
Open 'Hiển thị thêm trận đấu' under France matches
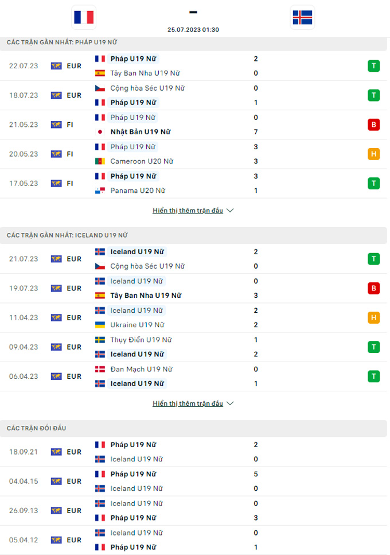pos(188,211)
